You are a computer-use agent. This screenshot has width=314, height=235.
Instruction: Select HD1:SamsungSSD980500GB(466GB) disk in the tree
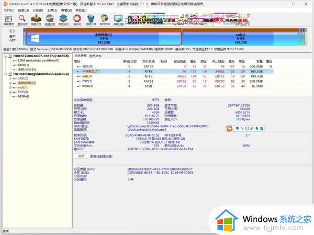coord(41,74)
